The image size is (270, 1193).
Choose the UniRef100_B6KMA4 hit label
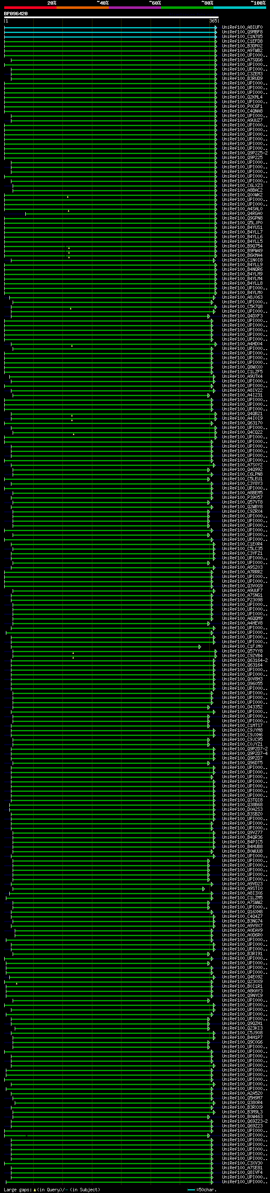point(242,255)
